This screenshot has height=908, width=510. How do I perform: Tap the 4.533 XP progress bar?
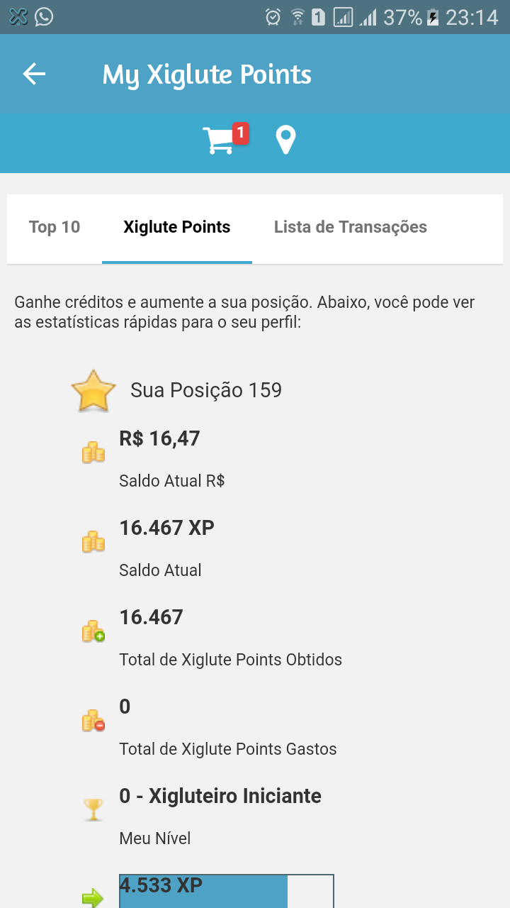tap(227, 891)
